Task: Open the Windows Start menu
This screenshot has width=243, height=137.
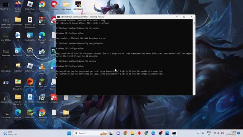Action: pos(69,133)
